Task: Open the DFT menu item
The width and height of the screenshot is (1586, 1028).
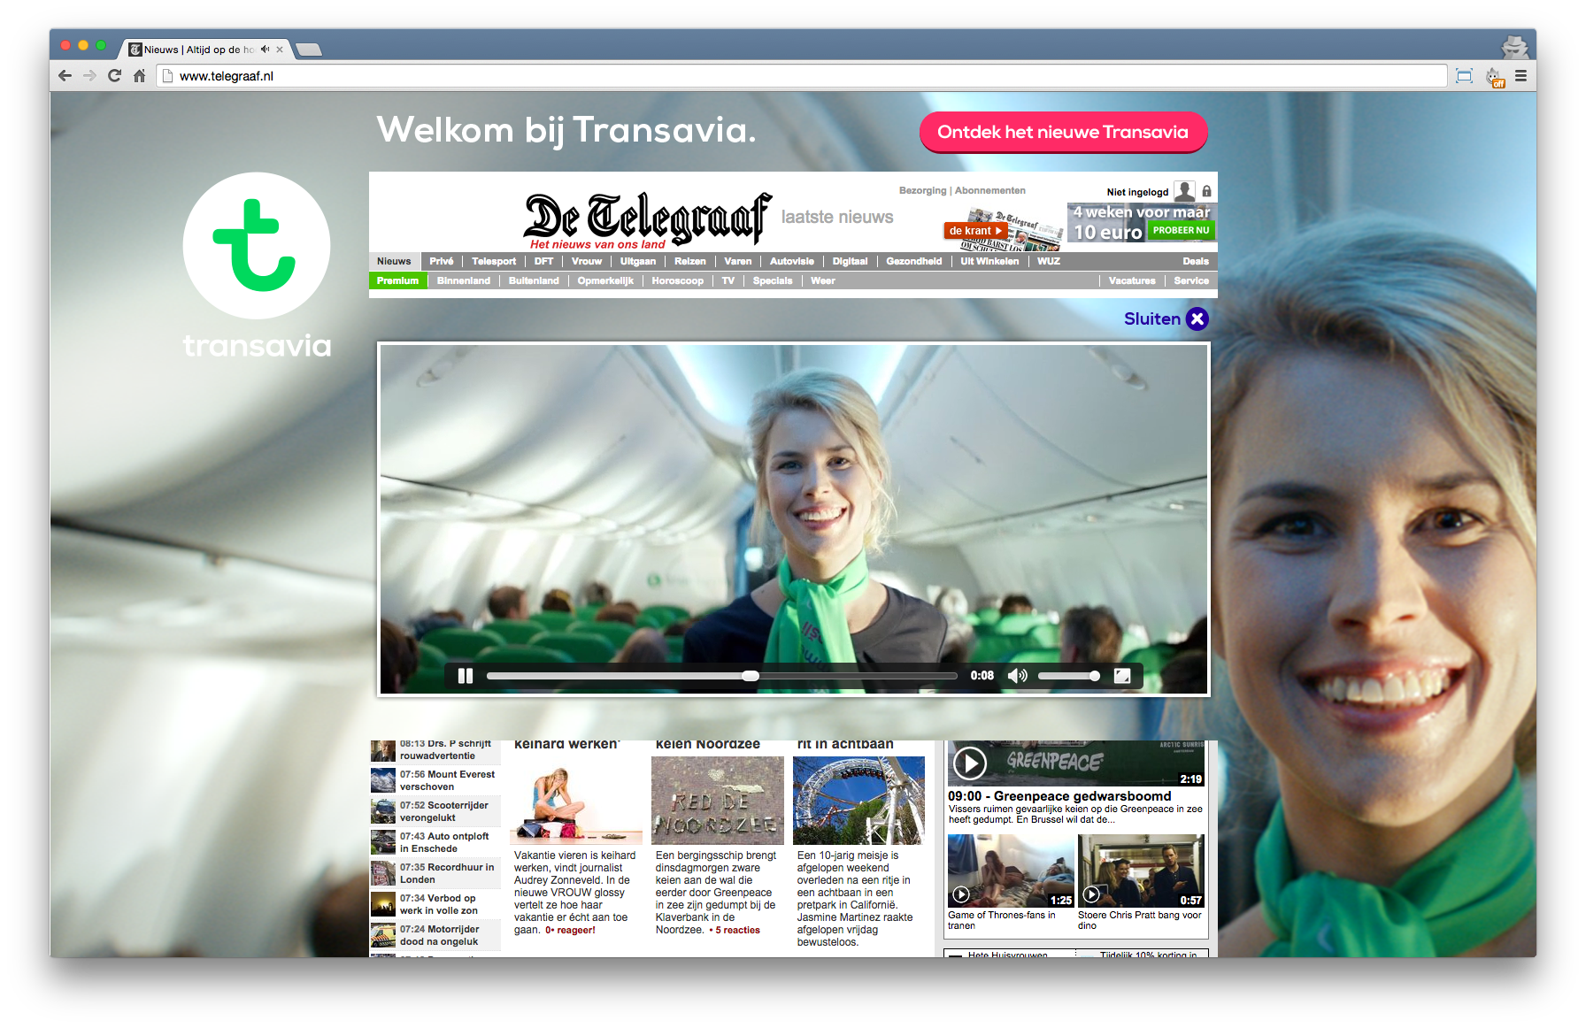Action: [543, 261]
